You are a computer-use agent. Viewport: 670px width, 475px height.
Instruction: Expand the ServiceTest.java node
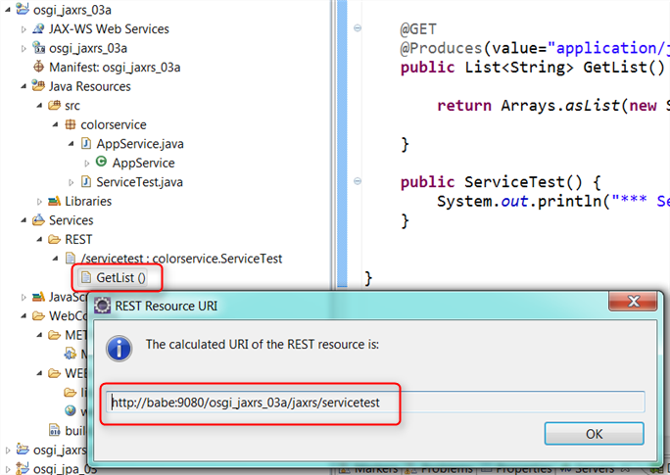point(72,182)
